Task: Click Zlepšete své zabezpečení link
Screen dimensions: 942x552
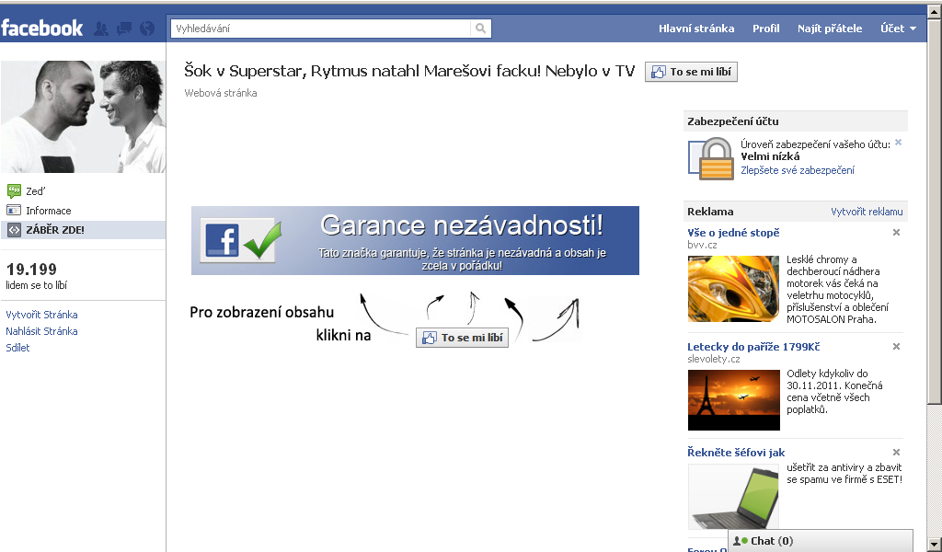Action: [x=798, y=170]
